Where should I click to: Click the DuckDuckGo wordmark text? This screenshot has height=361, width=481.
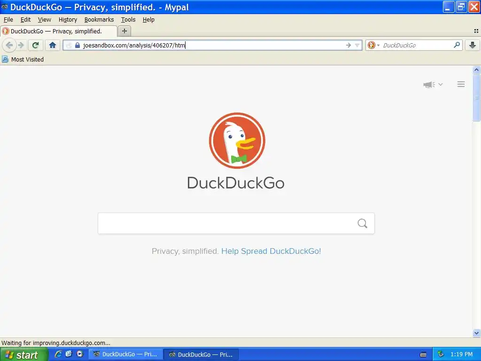point(236,183)
